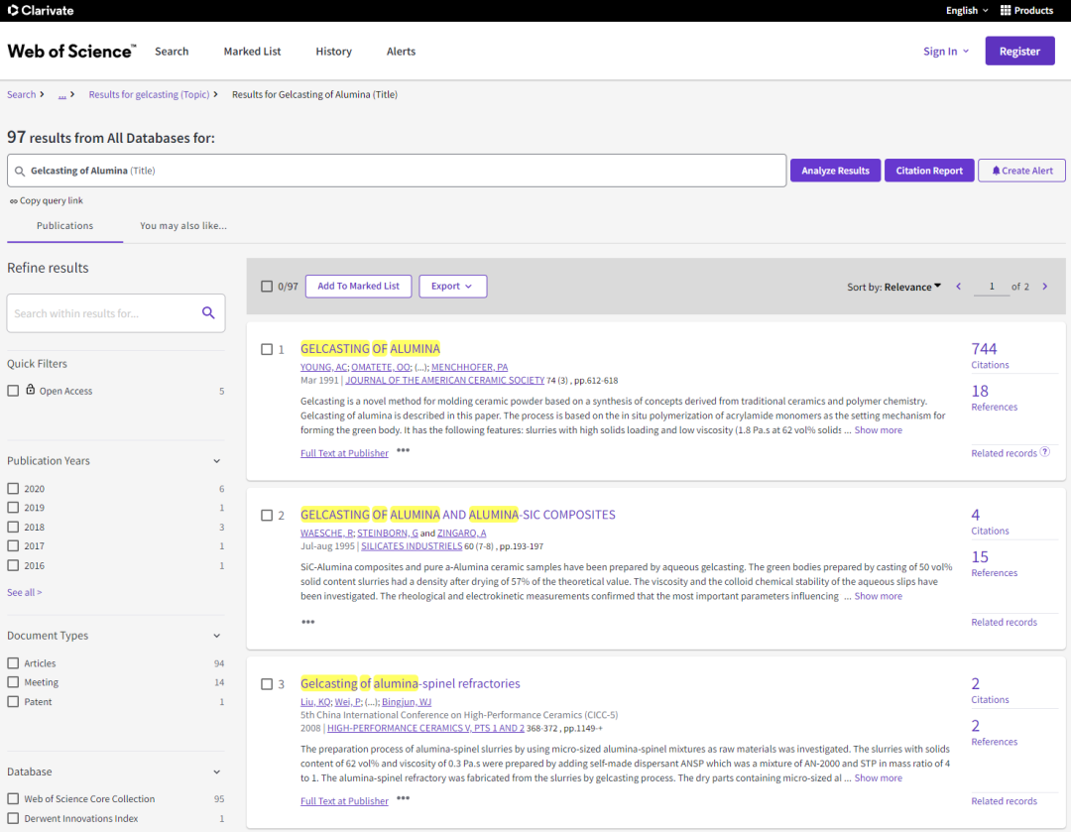Screen dimensions: 1071x832
Task: Click the page number input field
Action: 992,287
